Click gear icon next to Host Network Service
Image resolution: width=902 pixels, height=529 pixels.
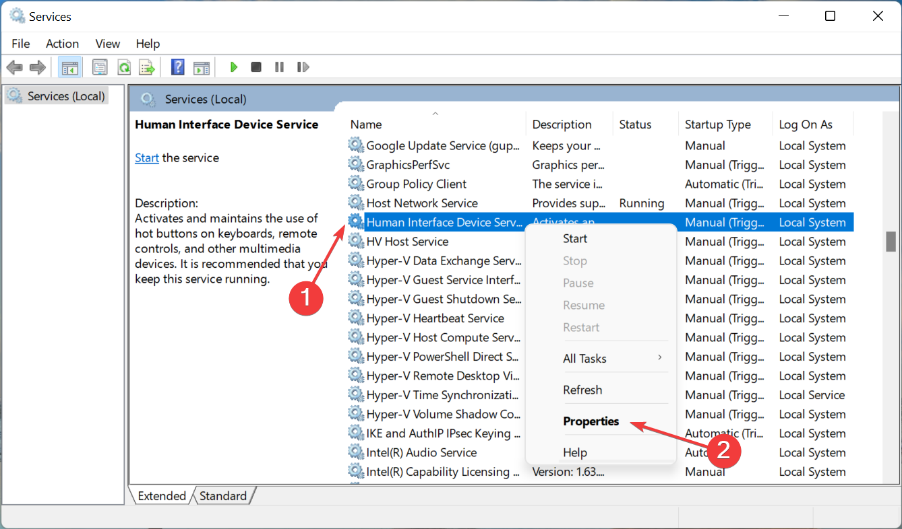click(x=355, y=203)
